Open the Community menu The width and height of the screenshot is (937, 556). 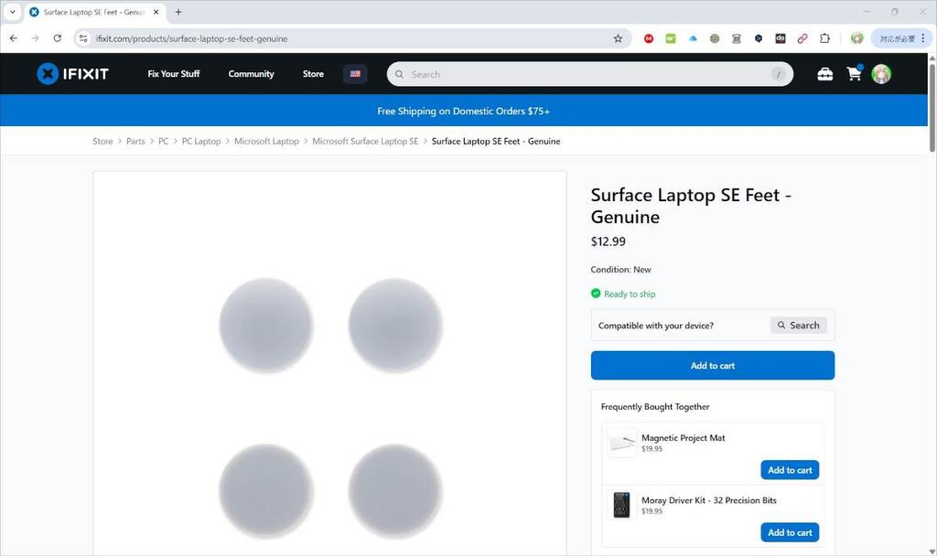[251, 74]
